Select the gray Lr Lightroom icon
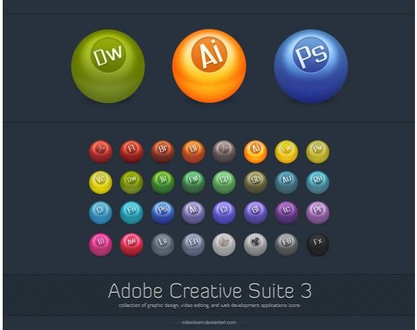 (x=163, y=244)
